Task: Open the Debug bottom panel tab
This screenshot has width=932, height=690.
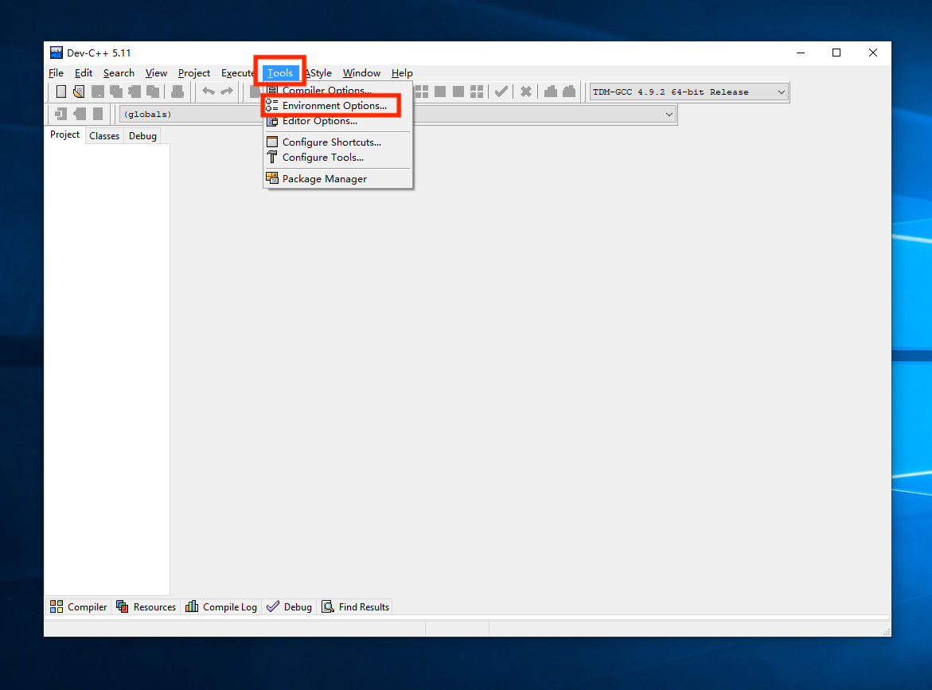Action: point(290,606)
